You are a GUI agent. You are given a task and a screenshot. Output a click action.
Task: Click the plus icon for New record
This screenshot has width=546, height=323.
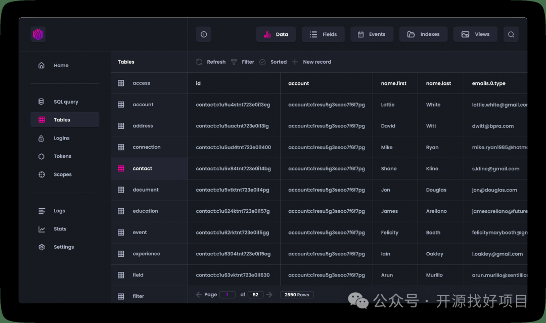(x=295, y=62)
